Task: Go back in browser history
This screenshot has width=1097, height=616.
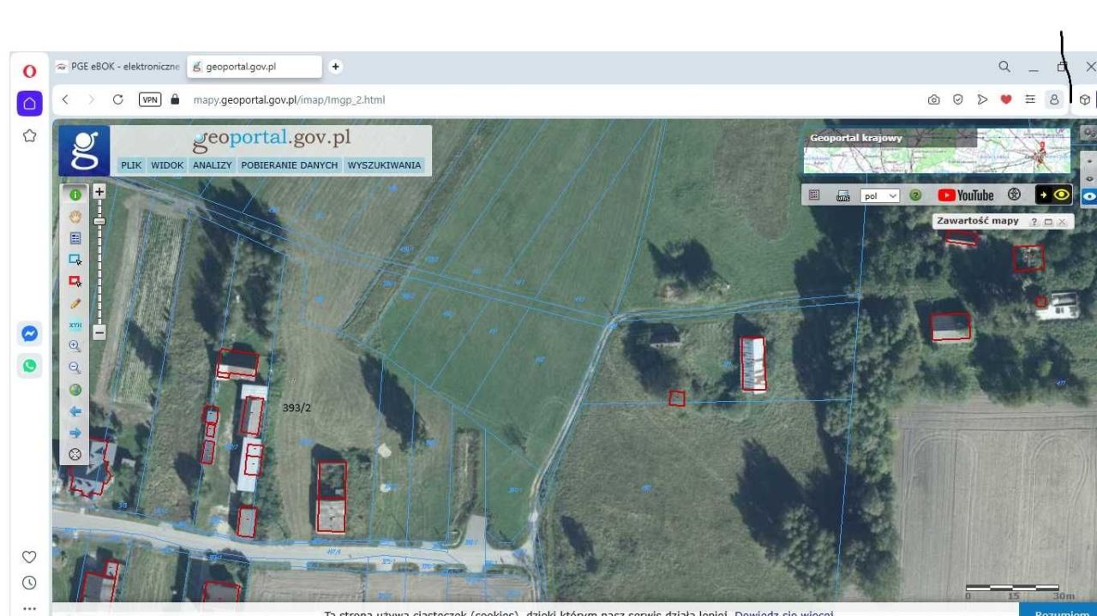Action: pos(66,99)
